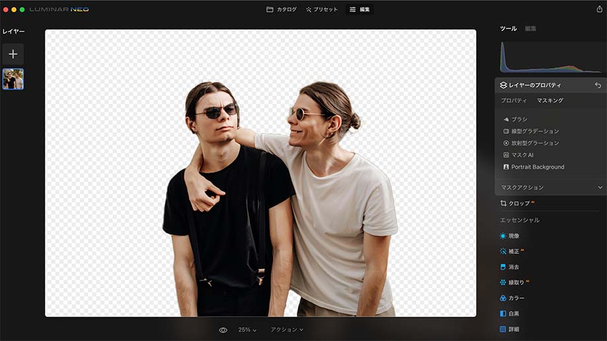Select the photo layer thumbnail
The image size is (607, 341).
[13, 79]
